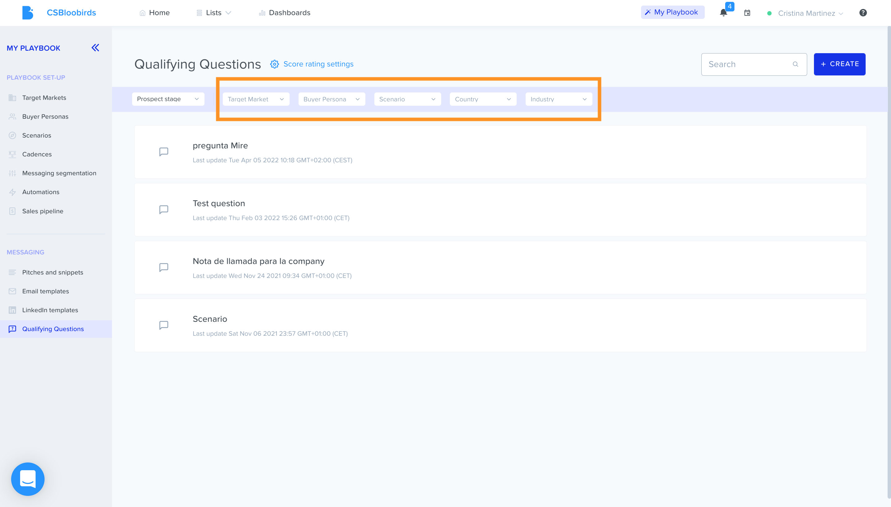The image size is (891, 507).
Task: Click the LinkedIn templates icon
Action: [x=13, y=310]
